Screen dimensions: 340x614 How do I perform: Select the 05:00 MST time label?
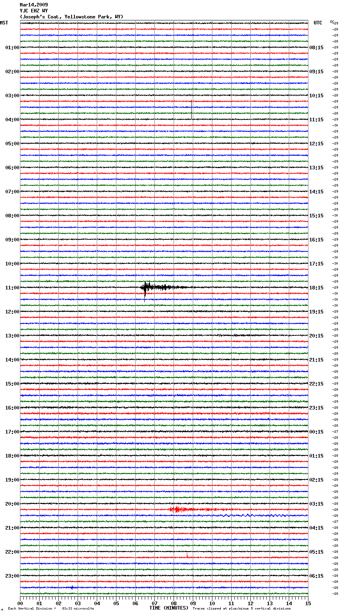(x=12, y=144)
